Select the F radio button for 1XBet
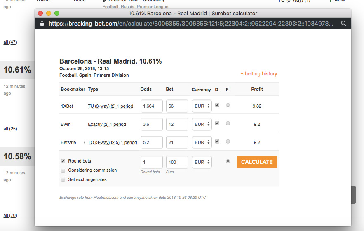 (x=228, y=105)
